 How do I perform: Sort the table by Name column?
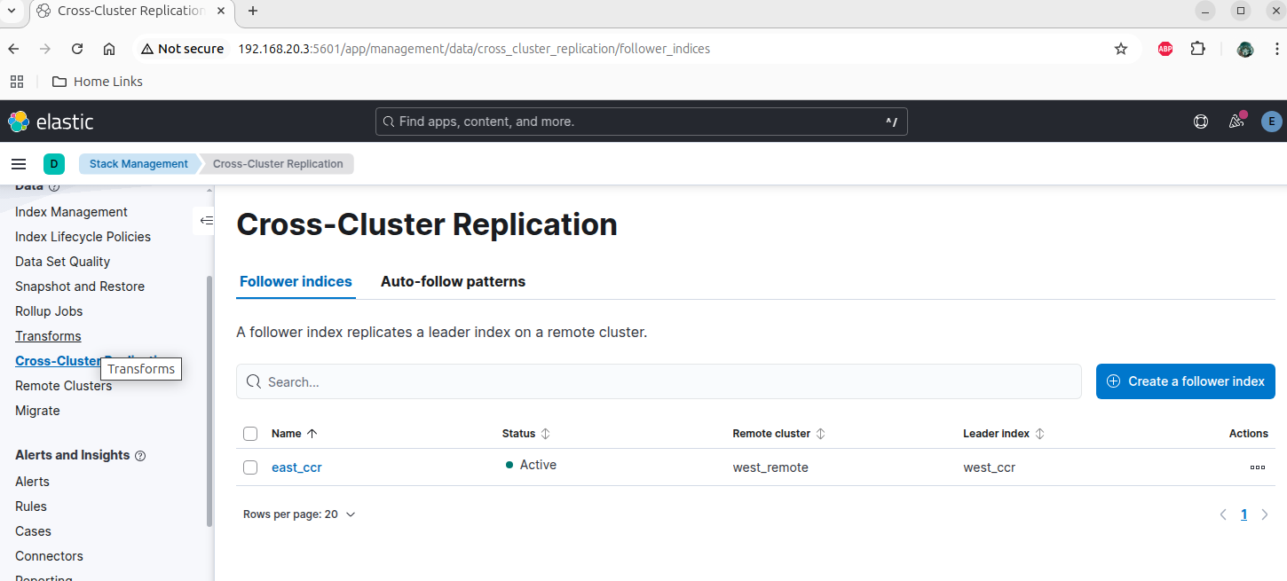pyautogui.click(x=295, y=434)
